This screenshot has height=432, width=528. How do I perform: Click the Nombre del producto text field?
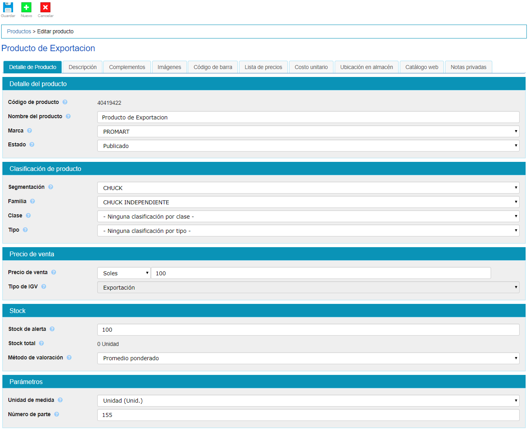pos(308,117)
